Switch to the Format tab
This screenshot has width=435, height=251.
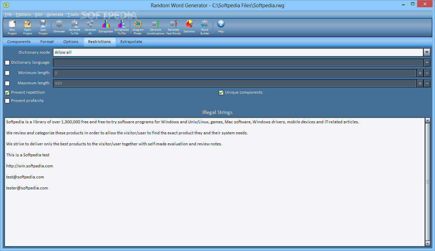click(47, 42)
